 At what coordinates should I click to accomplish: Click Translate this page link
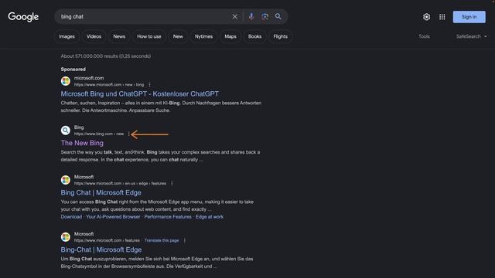162,240
